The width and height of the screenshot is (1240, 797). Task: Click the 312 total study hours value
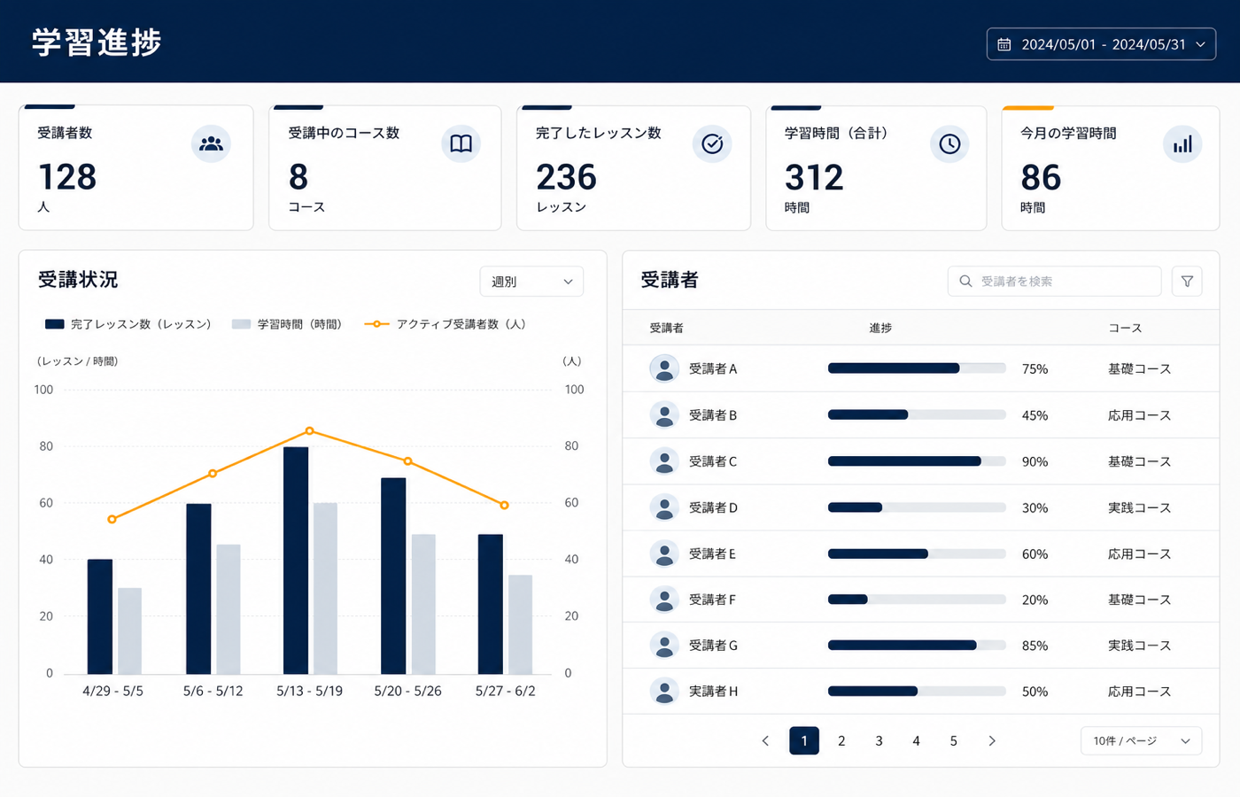tap(814, 178)
